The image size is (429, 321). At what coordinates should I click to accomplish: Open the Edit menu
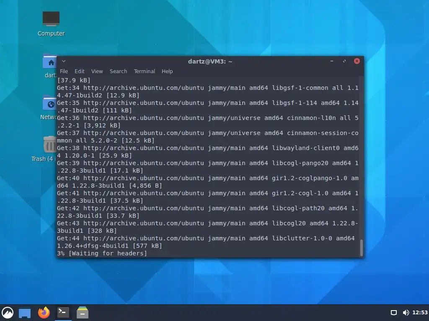pyautogui.click(x=79, y=71)
